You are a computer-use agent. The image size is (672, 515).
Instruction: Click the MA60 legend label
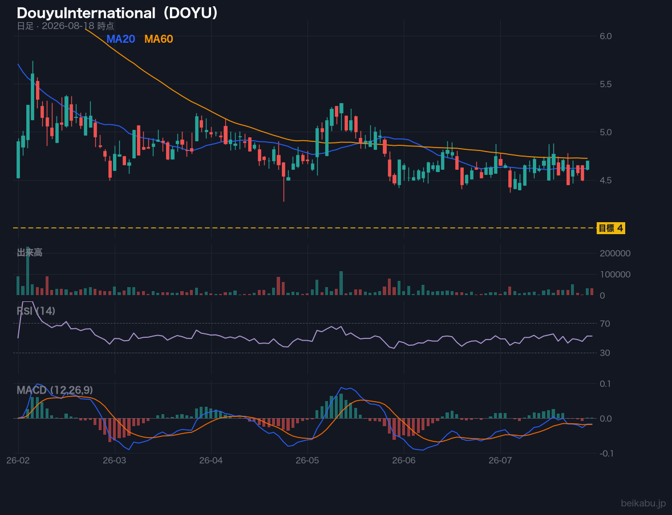click(x=159, y=39)
